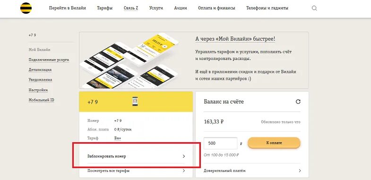
Task: Open Мобильный ID sidebar link
Action: 42,100
